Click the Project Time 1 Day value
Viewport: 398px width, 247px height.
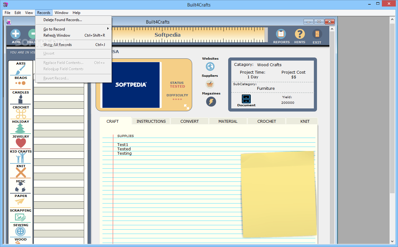[x=253, y=77]
